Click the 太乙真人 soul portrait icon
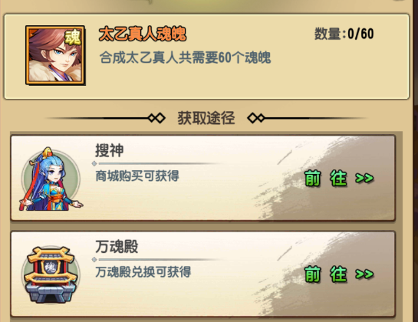 pyautogui.click(x=55, y=55)
